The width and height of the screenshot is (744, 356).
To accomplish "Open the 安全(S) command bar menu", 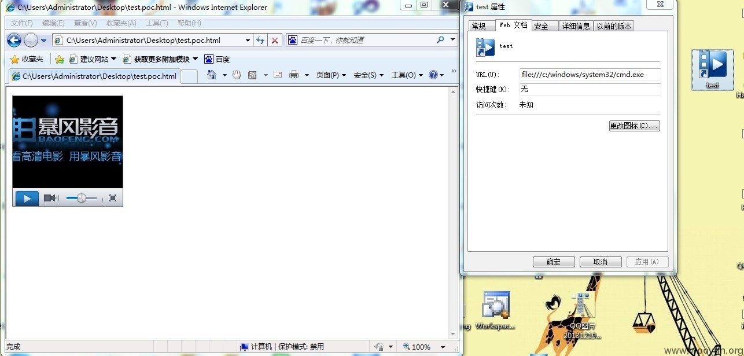I will 369,75.
